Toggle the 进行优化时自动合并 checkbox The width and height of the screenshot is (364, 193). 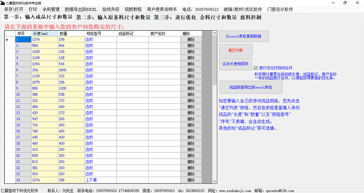256,67
